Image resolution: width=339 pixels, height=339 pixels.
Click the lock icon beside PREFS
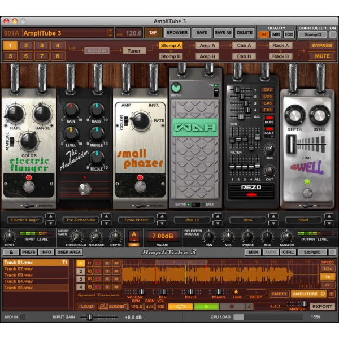(11, 252)
